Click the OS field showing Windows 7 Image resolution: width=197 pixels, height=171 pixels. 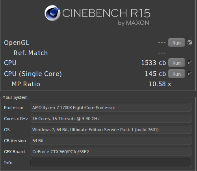point(111,130)
